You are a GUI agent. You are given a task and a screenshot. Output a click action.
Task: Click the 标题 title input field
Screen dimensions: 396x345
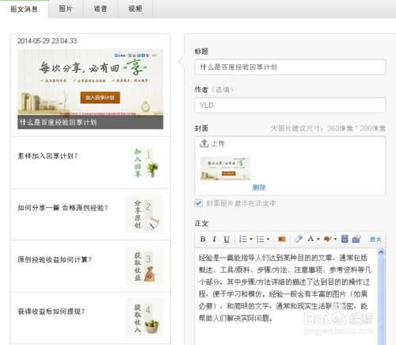290,67
